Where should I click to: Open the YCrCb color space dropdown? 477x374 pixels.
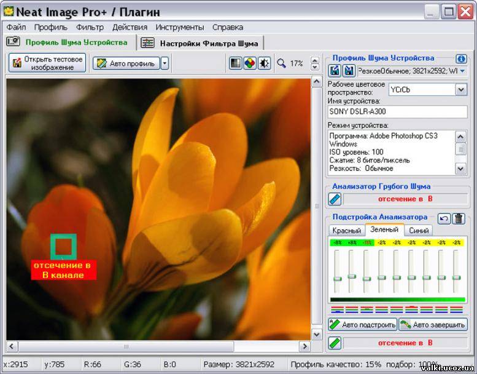[x=461, y=89]
